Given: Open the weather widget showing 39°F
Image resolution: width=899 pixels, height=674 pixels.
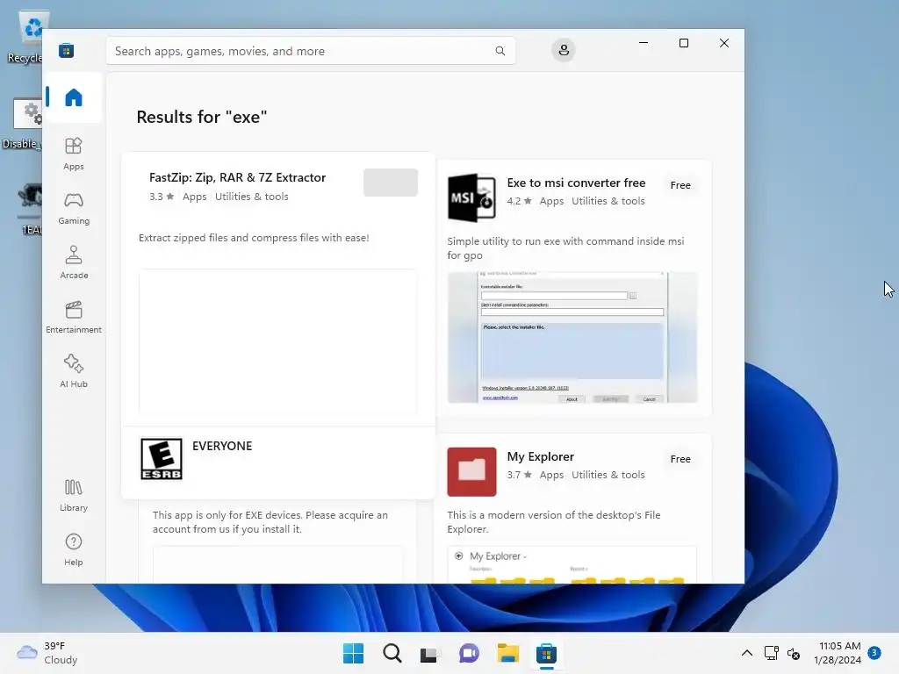Looking at the screenshot, I should tap(47, 653).
